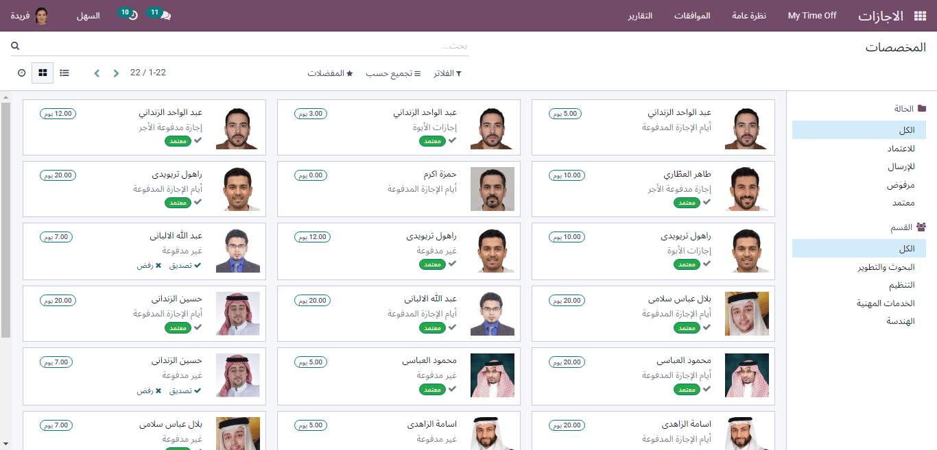
Task: Open My Time Off menu
Action: click(812, 16)
